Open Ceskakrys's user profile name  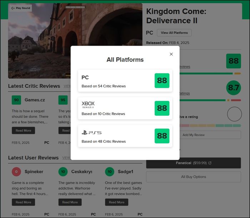coord(82,172)
